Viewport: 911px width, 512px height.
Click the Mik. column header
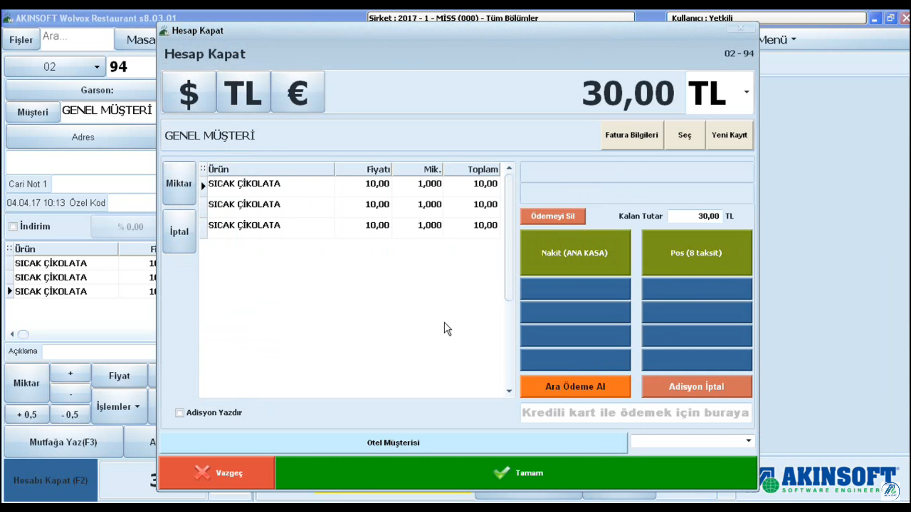tap(418, 169)
